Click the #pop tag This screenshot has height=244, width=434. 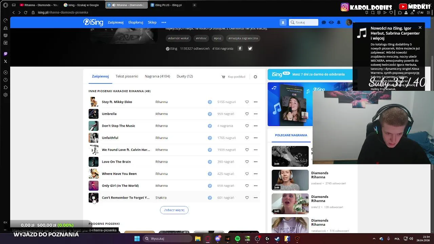point(218,38)
